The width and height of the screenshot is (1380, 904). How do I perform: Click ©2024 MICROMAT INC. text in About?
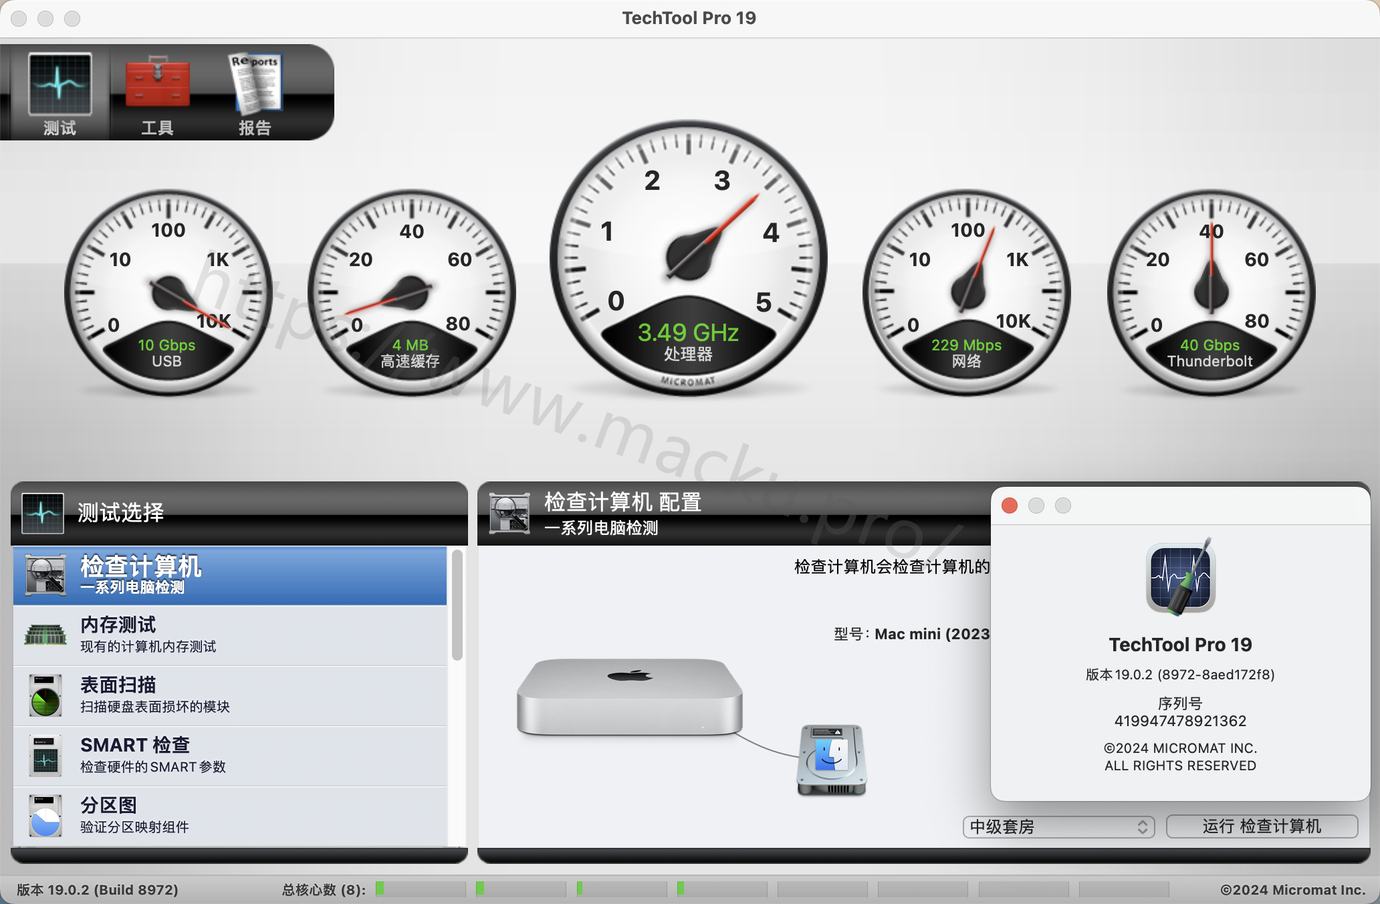[1181, 748]
